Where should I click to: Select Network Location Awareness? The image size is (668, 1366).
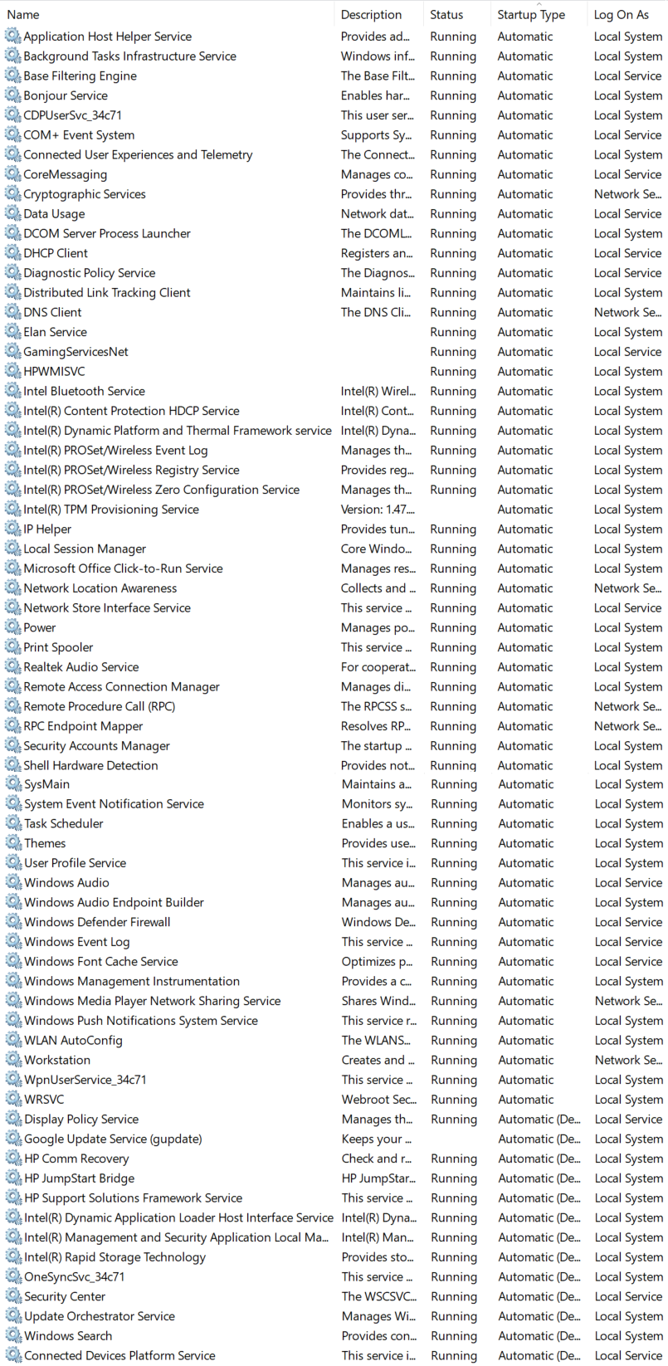[x=100, y=588]
